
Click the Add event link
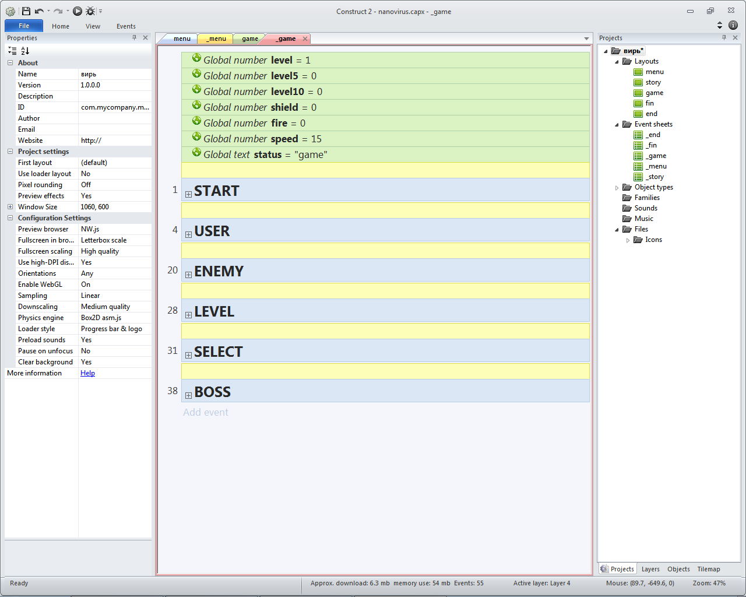coord(206,412)
